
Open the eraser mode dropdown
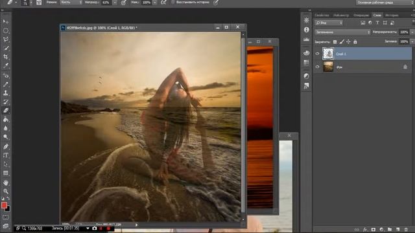[x=71, y=3]
